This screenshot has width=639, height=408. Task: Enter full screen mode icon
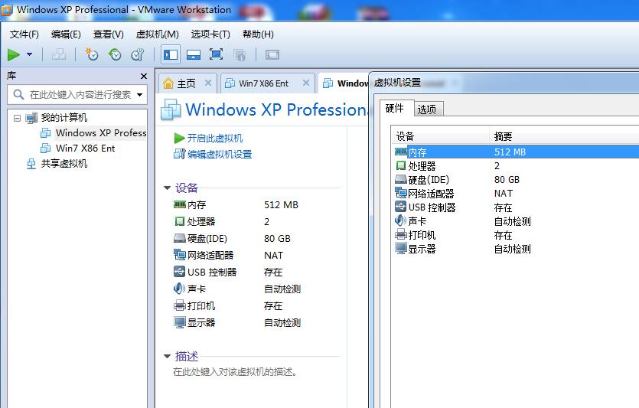click(x=216, y=54)
